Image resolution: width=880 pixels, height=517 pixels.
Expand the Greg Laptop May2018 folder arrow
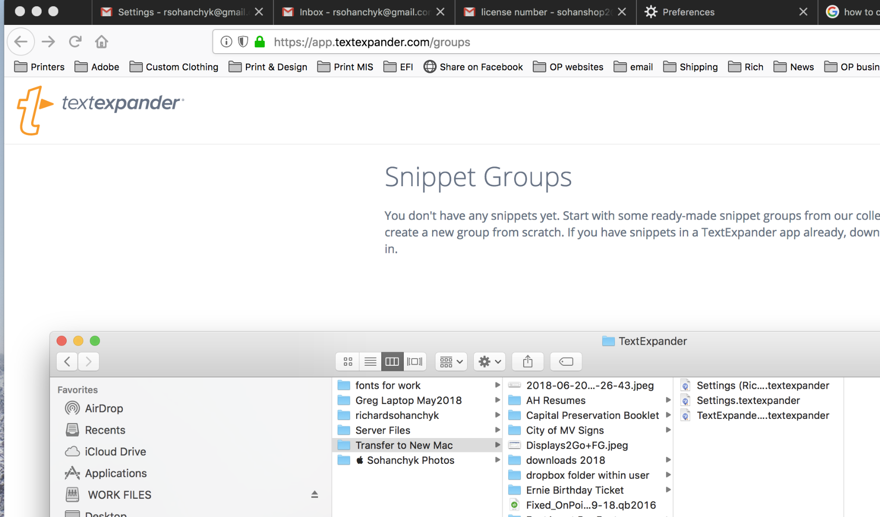point(497,400)
